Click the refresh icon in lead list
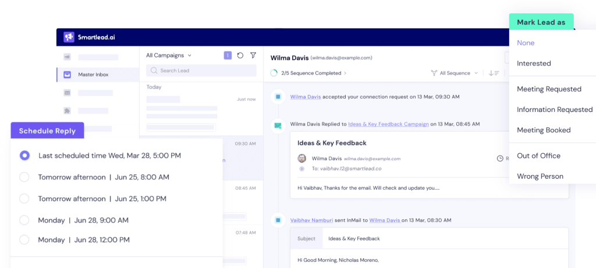Image resolution: width=596 pixels, height=268 pixels. (240, 56)
